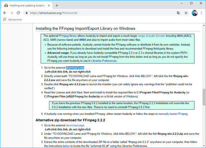This screenshot has width=206, height=148.
Task: Open the user profile avatar
Action: coord(195,13)
